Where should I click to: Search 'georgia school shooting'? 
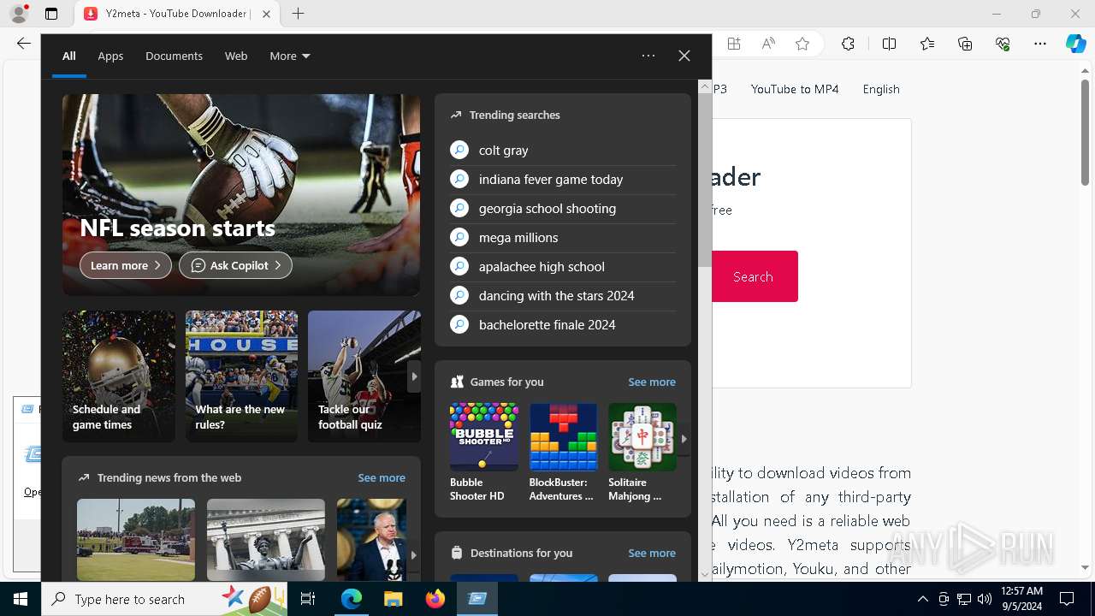(563, 208)
